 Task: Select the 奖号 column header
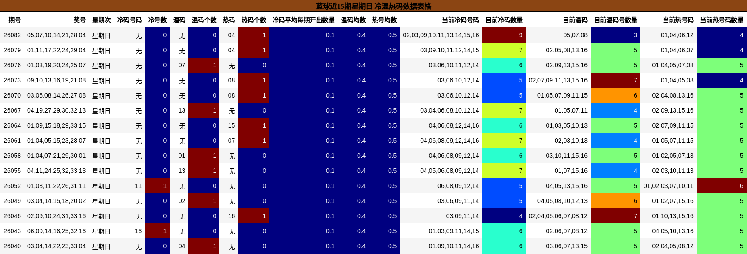point(79,20)
